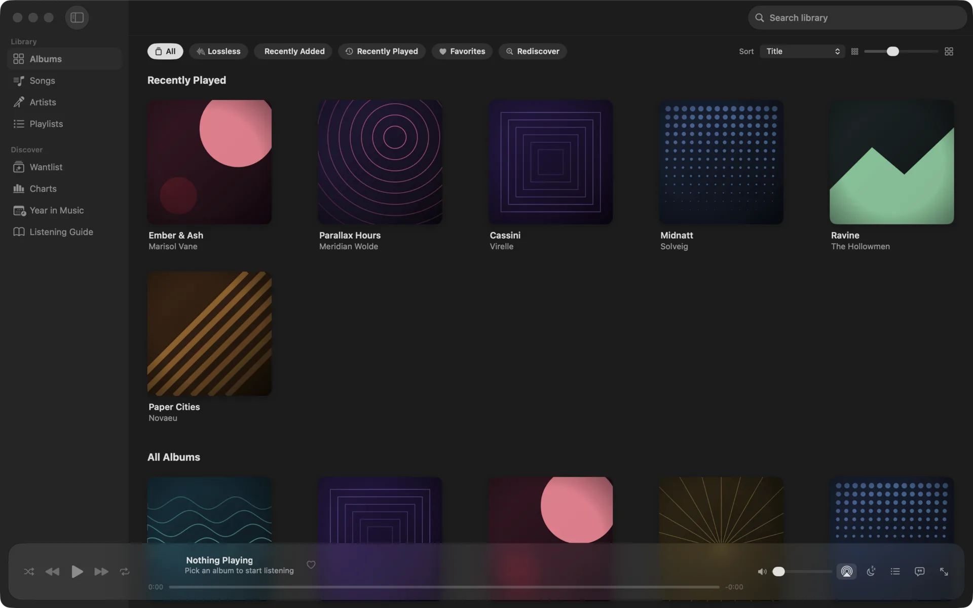The height and width of the screenshot is (608, 973).
Task: Click the Artists microphone icon
Action: [x=19, y=102]
